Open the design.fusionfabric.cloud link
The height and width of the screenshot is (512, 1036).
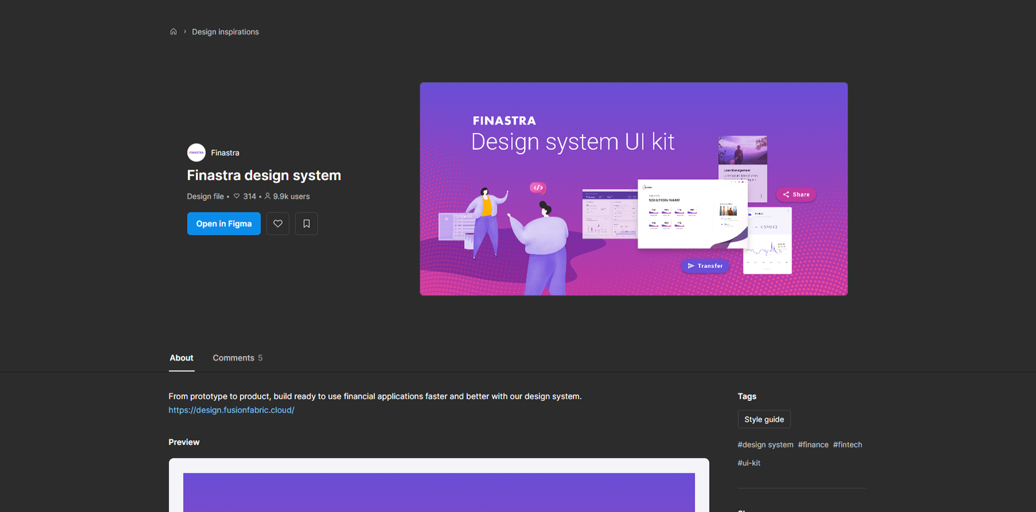coord(231,410)
